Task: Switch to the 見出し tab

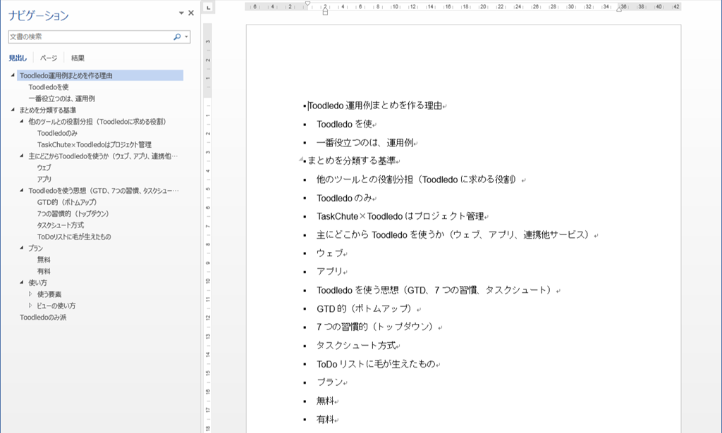Action: (x=18, y=58)
